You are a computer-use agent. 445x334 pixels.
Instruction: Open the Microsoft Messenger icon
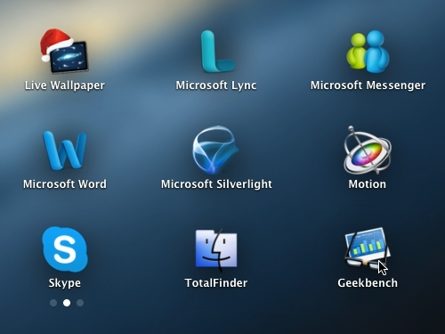[368, 51]
